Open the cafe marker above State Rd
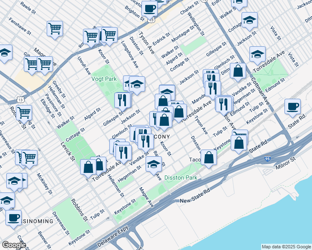This screenshot has height=250, width=312. pyautogui.click(x=293, y=106)
